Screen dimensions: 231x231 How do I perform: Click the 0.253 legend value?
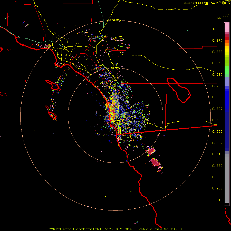(217, 188)
